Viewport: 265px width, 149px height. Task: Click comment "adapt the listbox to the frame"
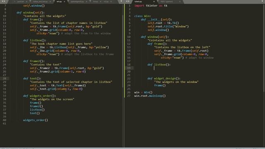click(87, 54)
